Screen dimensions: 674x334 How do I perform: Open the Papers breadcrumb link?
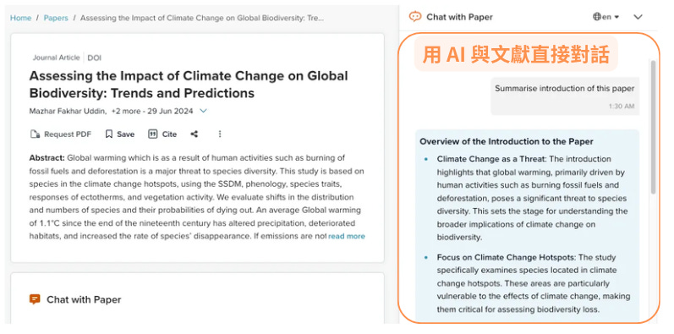click(x=56, y=18)
